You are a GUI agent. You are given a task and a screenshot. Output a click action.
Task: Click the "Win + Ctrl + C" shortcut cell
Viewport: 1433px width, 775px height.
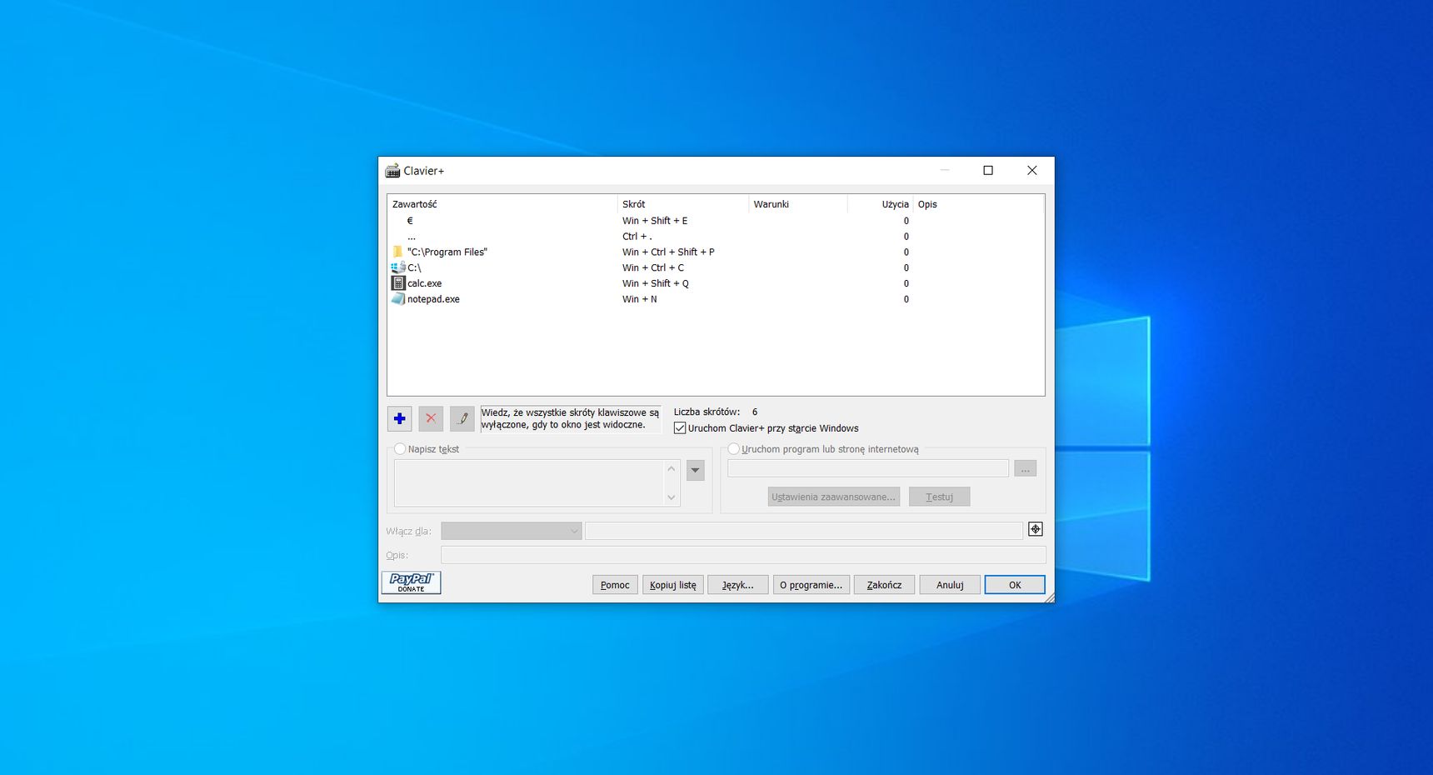pyautogui.click(x=653, y=267)
